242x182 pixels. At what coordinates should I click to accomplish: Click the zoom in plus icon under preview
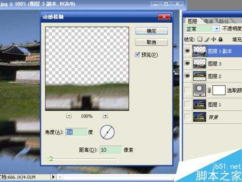click(106, 116)
